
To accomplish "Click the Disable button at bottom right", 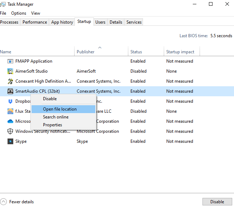I will 217,202.
